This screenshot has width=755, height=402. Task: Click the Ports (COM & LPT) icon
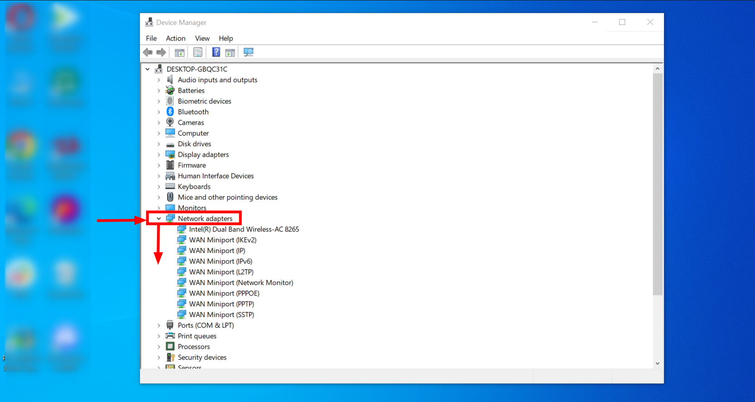170,325
